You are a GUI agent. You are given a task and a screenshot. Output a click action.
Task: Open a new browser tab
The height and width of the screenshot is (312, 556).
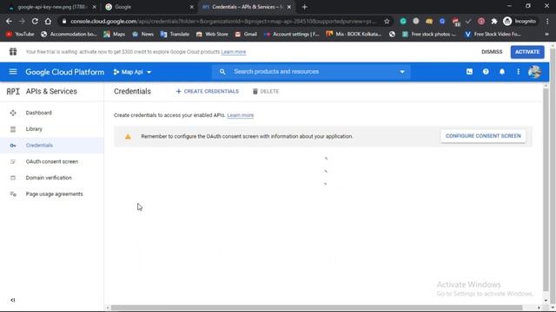pyautogui.click(x=305, y=7)
